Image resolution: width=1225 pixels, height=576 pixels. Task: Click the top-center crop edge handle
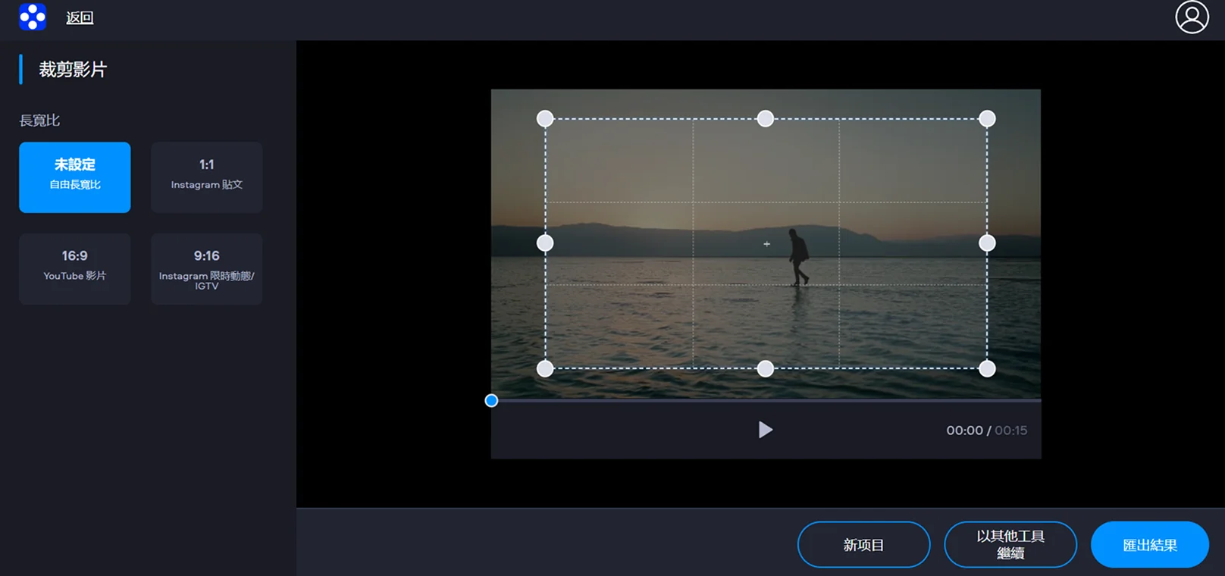(x=766, y=119)
